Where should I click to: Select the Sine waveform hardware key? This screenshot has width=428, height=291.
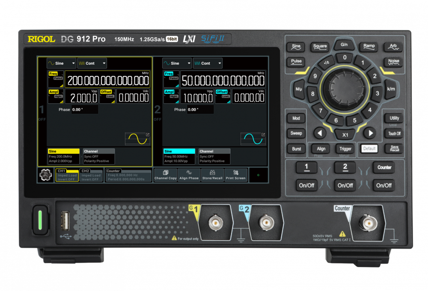point(296,47)
